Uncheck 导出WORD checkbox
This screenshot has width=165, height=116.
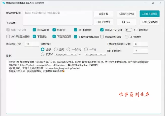(34, 30)
